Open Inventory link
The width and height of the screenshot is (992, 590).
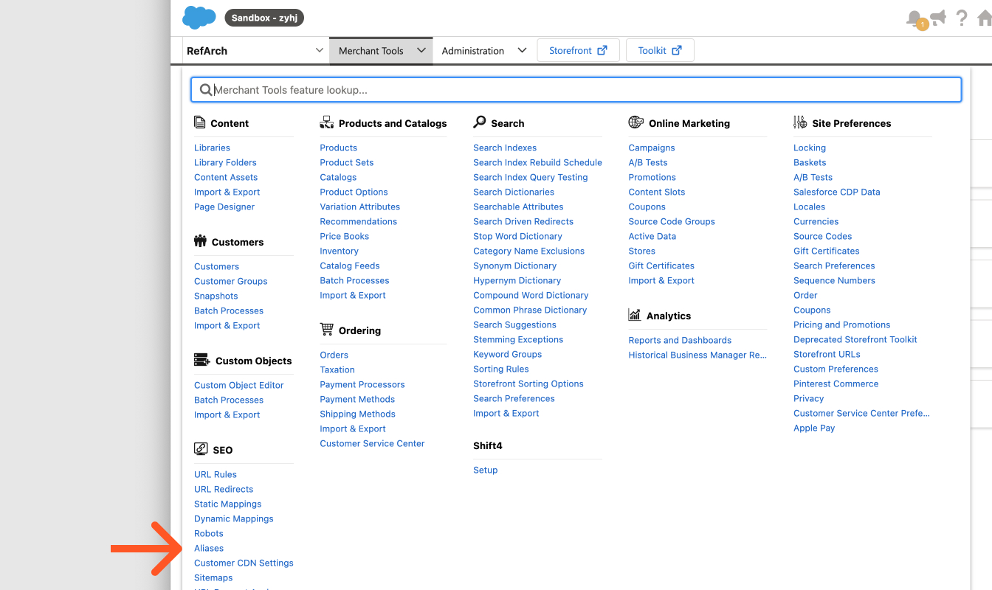(339, 251)
